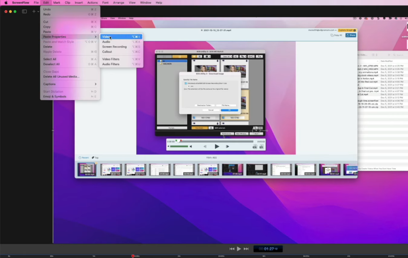408x258 pixels.
Task: Choose Audio Filters paste property
Action: [121, 64]
